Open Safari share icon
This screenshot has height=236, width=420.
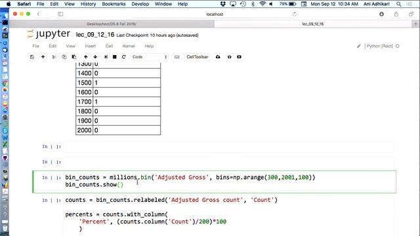tap(396, 14)
